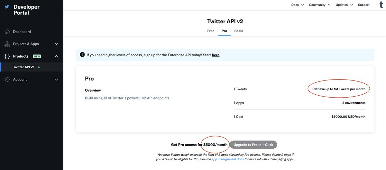The height and width of the screenshot is (170, 386).
Task: Switch to the Basic tab
Action: (x=239, y=31)
